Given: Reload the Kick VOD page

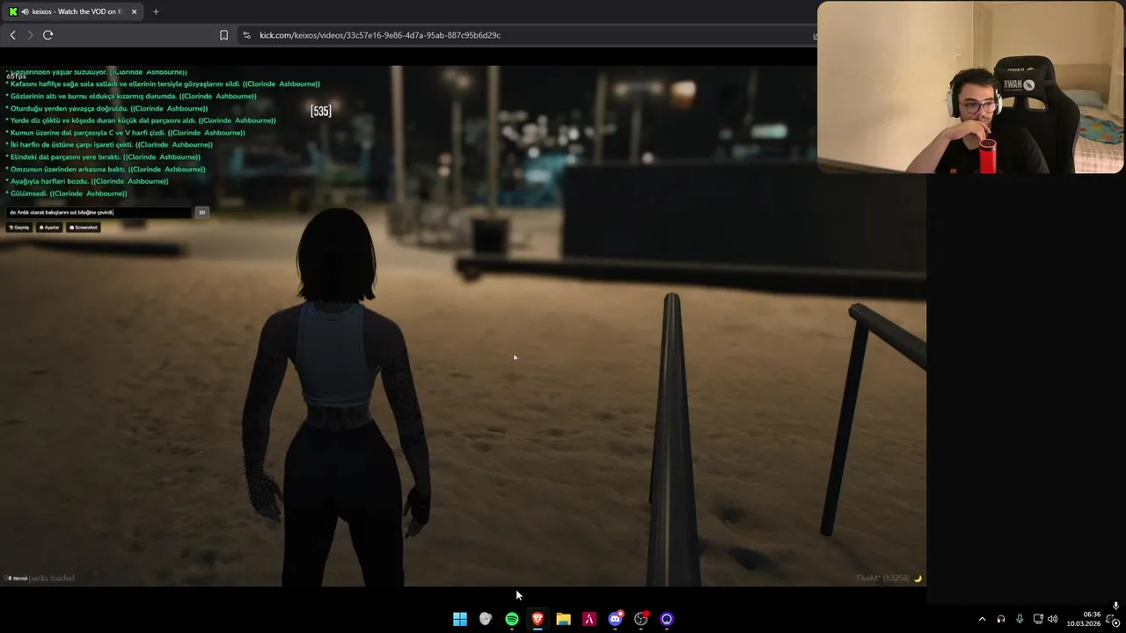Looking at the screenshot, I should (48, 35).
